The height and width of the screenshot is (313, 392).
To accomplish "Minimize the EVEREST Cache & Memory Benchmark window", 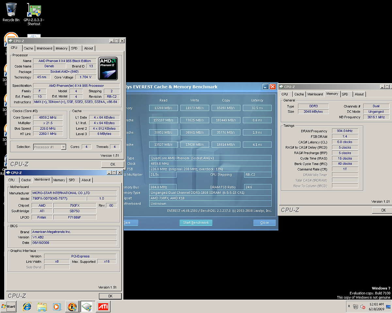I will coord(266,87).
